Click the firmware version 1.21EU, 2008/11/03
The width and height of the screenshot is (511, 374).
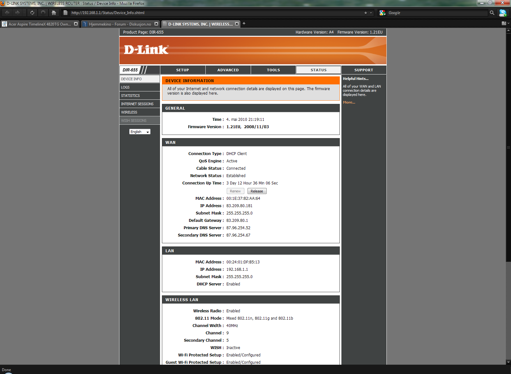point(248,127)
